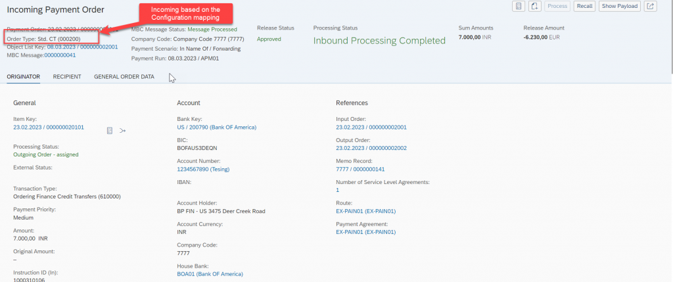Open MBC Message 0000000041 link
The width and height of the screenshot is (673, 282).
click(60, 55)
